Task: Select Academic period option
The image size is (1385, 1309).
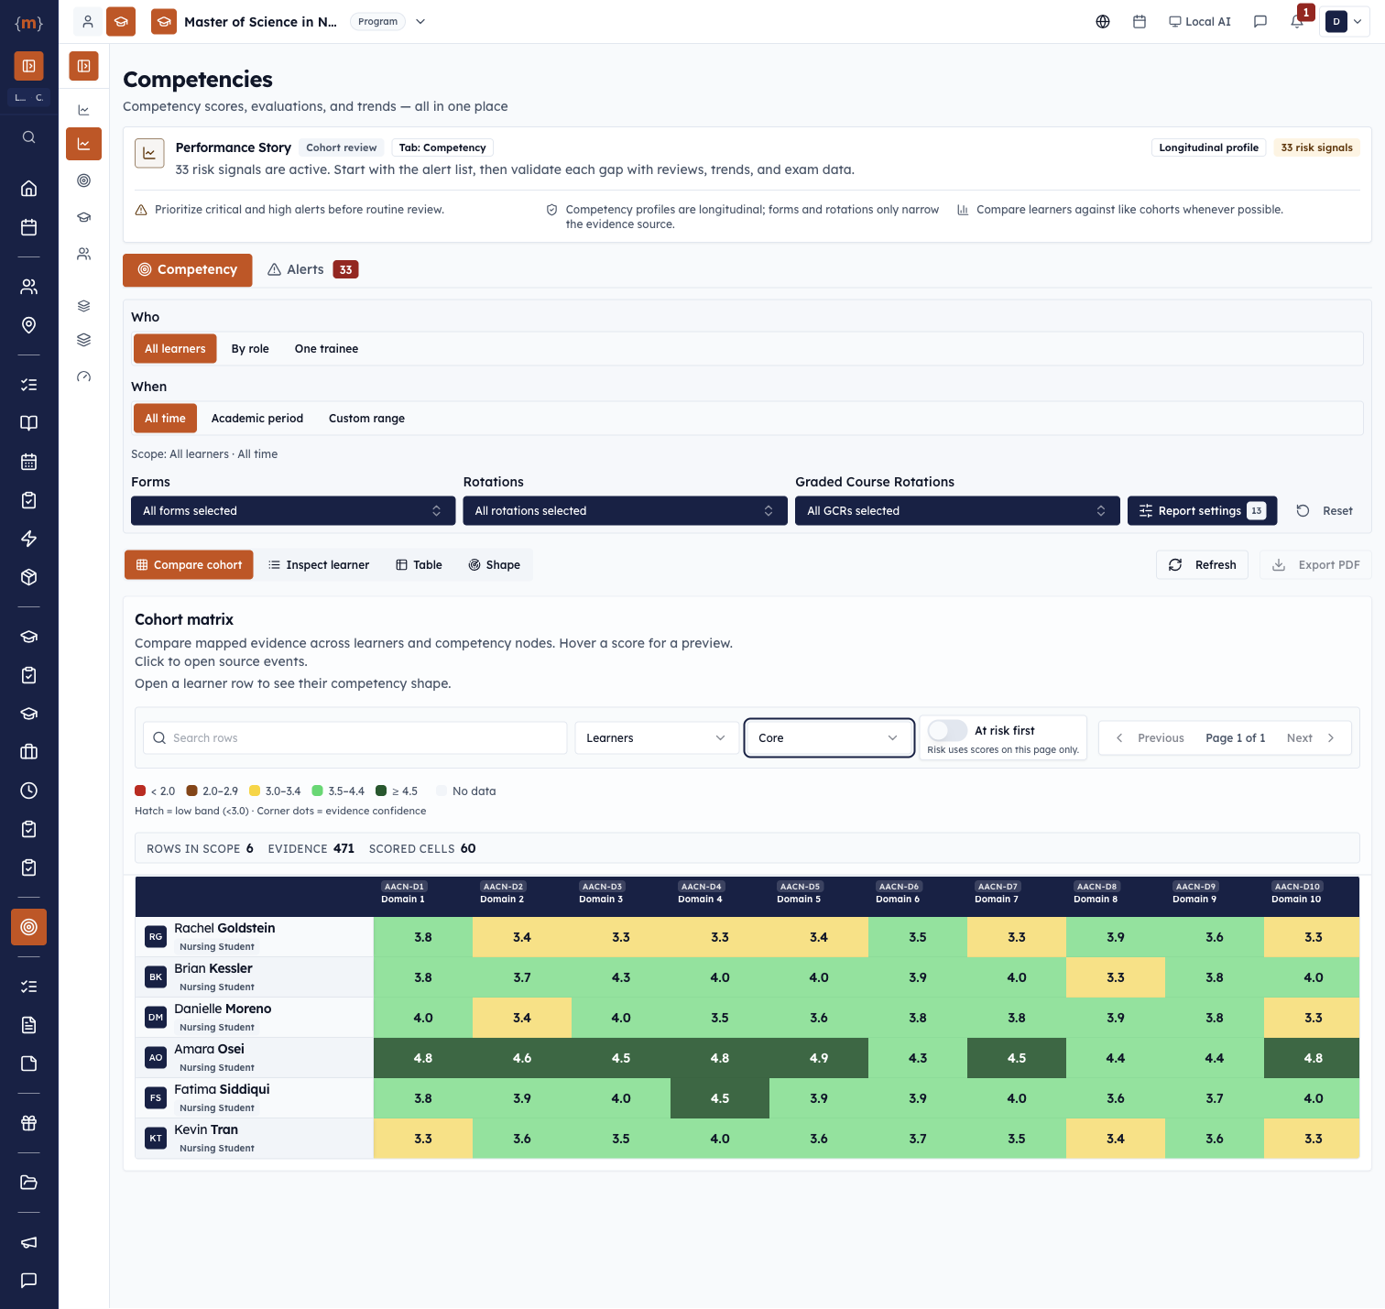Action: point(257,419)
